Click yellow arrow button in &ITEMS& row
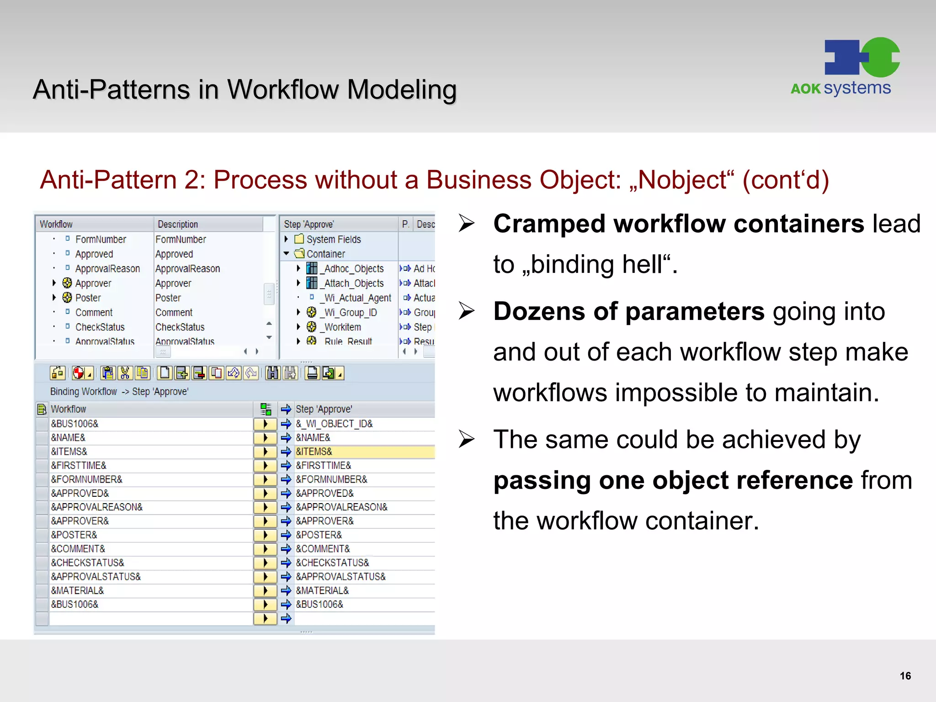This screenshot has height=702, width=936. 265,452
